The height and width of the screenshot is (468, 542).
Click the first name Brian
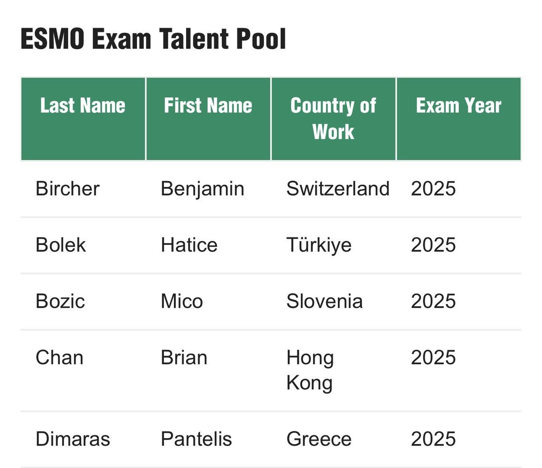(x=184, y=358)
